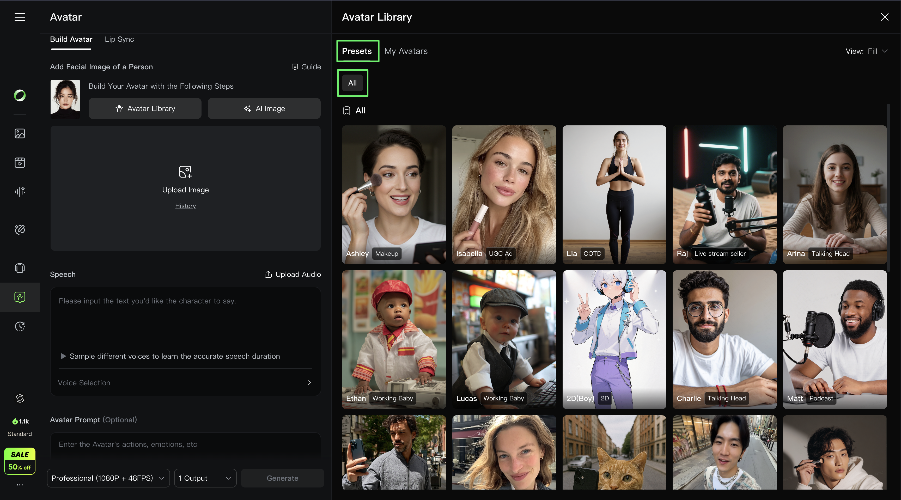Select the All category filter chip
The width and height of the screenshot is (901, 500).
click(352, 83)
